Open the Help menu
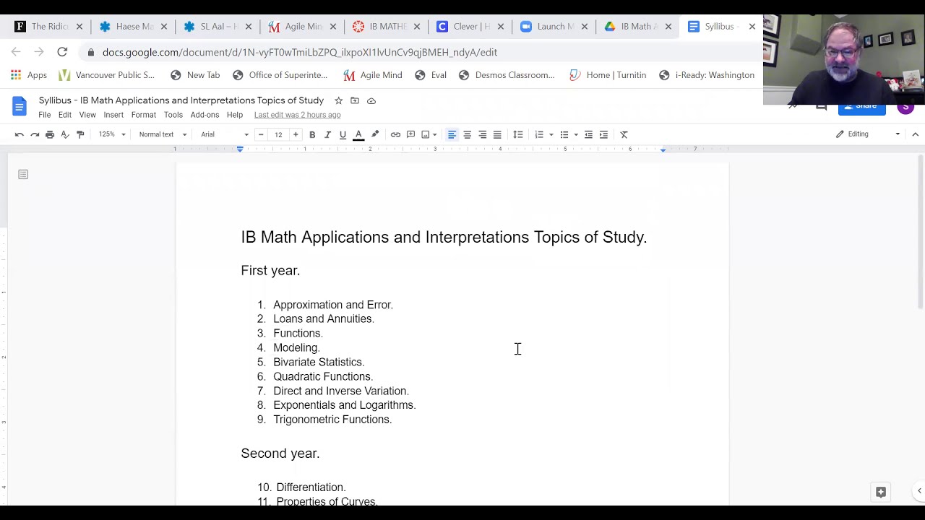The width and height of the screenshot is (925, 520). pos(235,115)
